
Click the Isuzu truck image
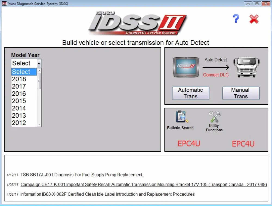pyautogui.click(x=246, y=67)
